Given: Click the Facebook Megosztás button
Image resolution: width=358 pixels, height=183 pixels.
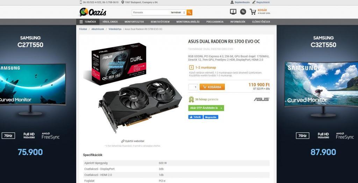Looking at the screenshot, I should click(x=211, y=117).
